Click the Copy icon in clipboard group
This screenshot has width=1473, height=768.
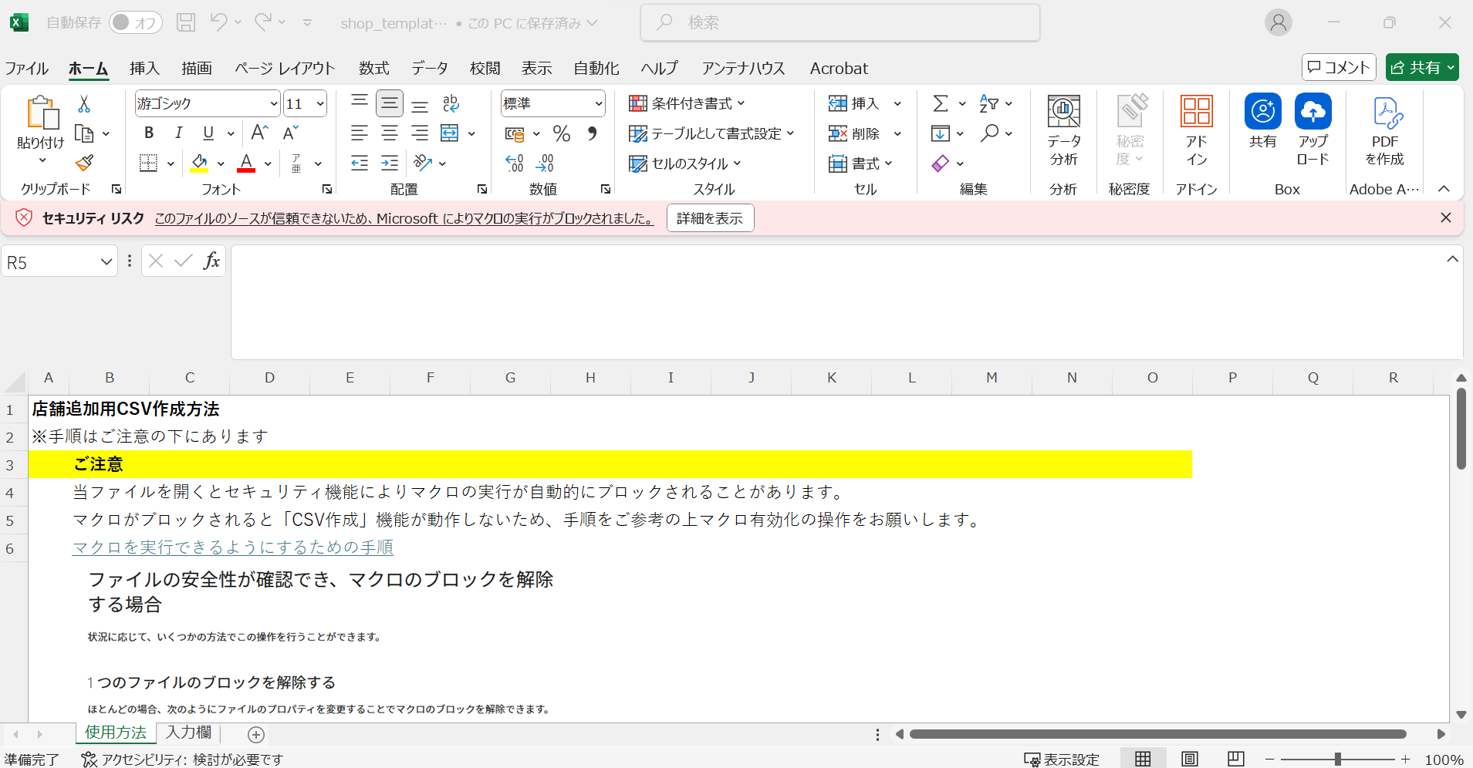pos(84,133)
